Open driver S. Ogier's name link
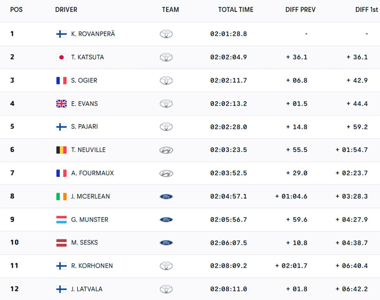380x300 pixels. pyautogui.click(x=84, y=80)
